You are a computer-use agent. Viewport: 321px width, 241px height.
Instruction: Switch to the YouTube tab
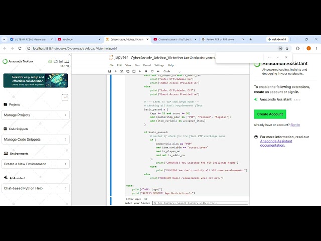tap(79, 39)
